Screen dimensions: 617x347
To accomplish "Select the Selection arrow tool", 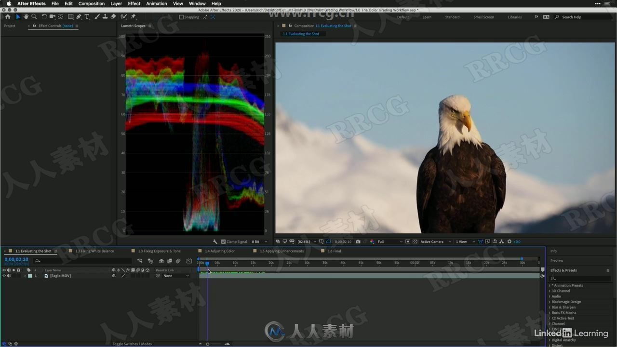I will [x=18, y=16].
